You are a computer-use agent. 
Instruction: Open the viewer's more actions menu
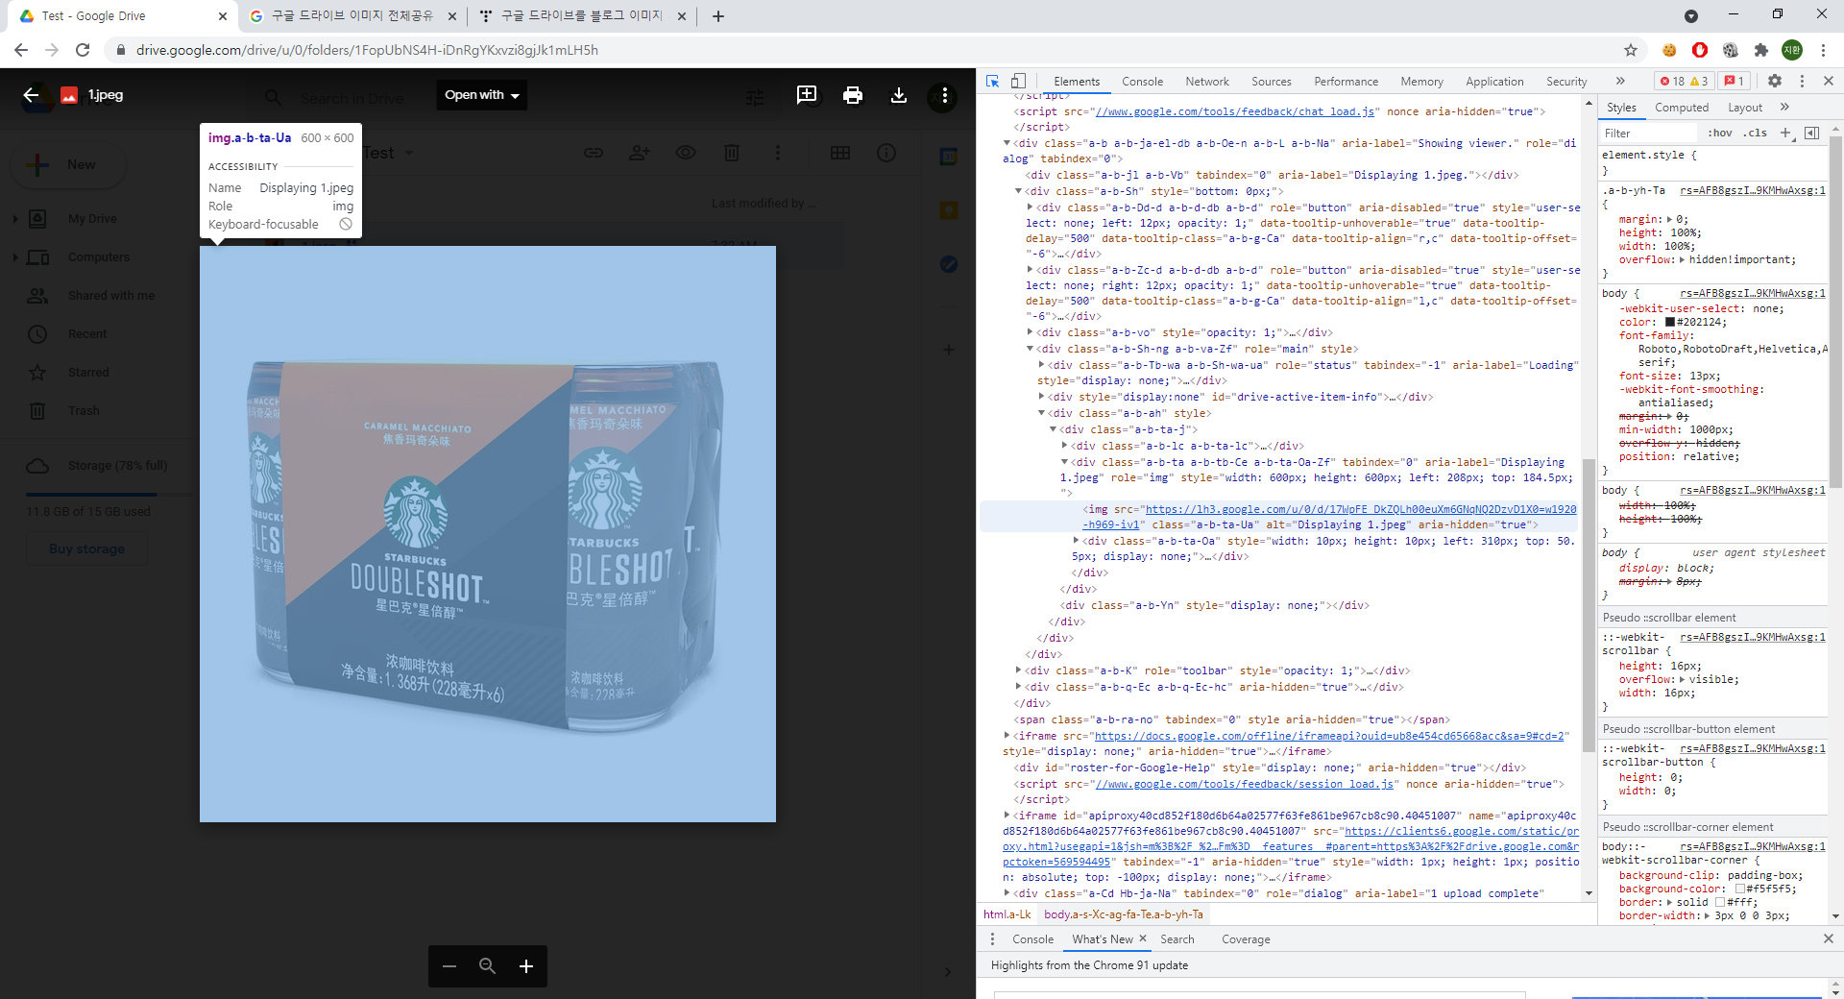click(945, 95)
